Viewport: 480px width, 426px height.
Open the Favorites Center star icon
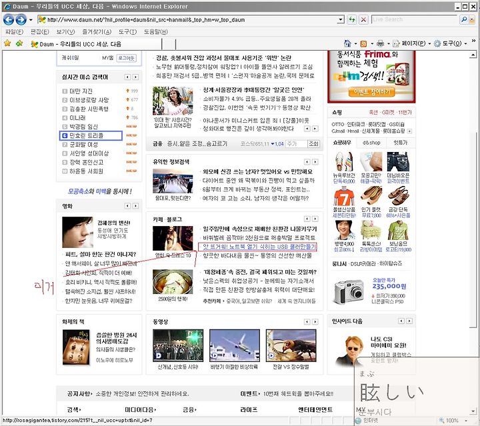[x=7, y=43]
